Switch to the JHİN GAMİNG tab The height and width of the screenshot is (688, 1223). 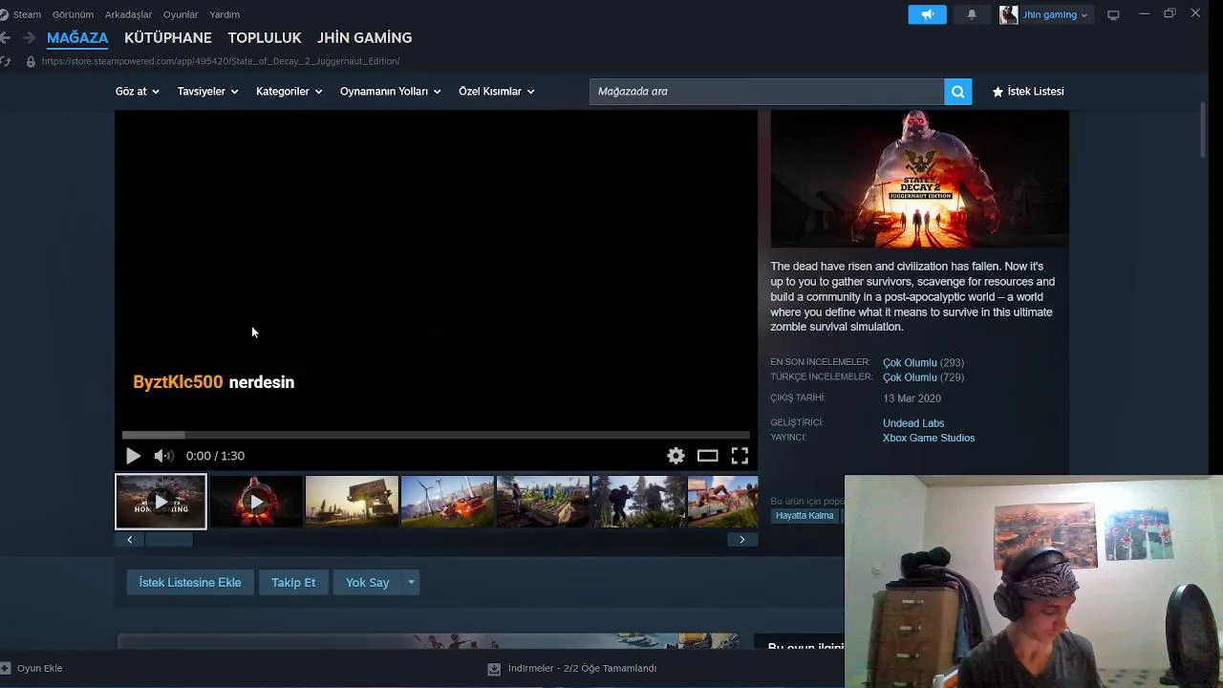point(365,38)
